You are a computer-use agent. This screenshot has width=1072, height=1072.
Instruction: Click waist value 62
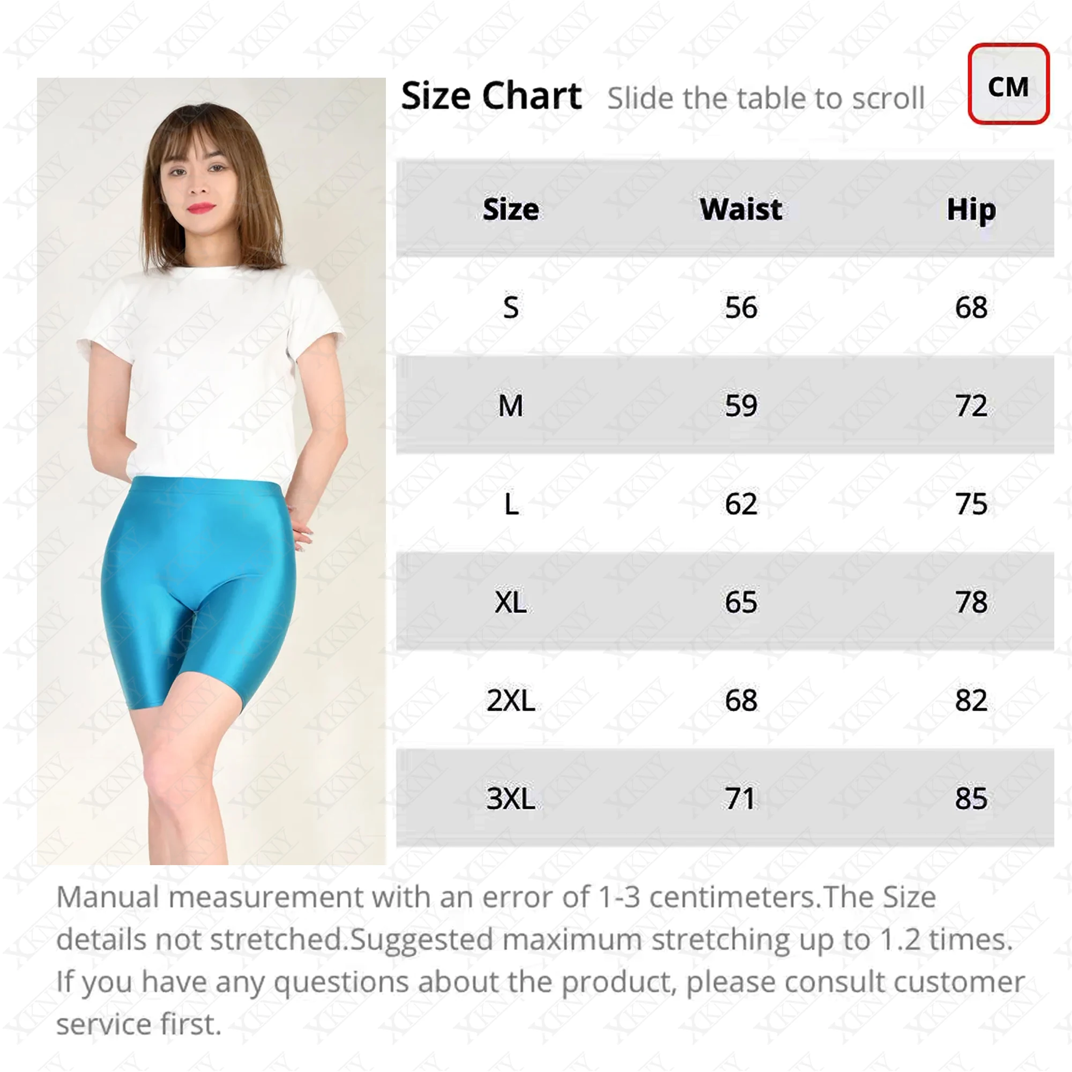tap(741, 504)
